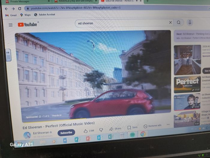Start voice search with the microphone icon
Viewport: 210px width, 158px height.
click(190, 22)
